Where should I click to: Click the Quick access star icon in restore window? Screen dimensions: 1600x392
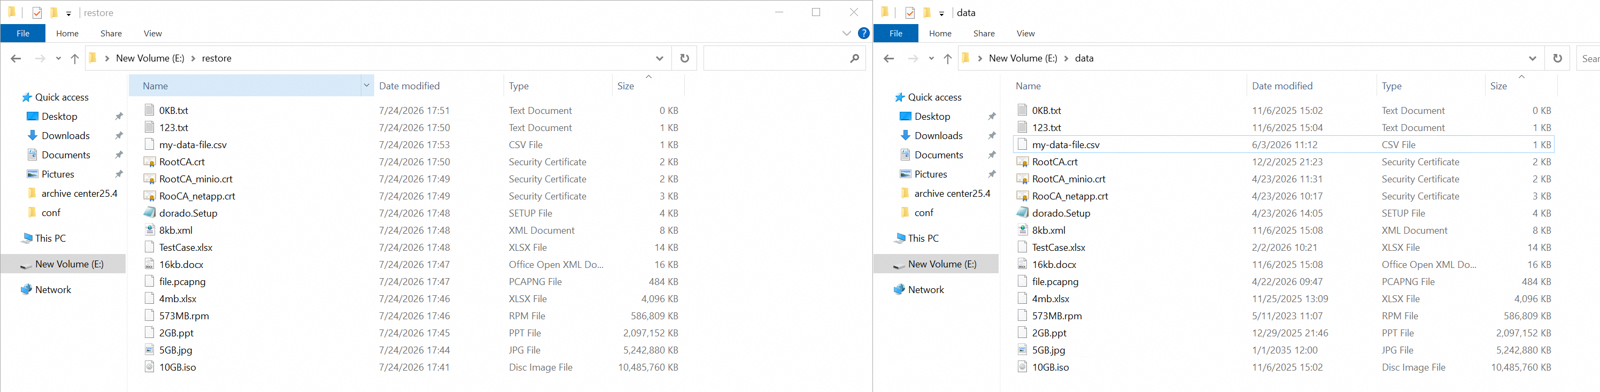(x=27, y=97)
